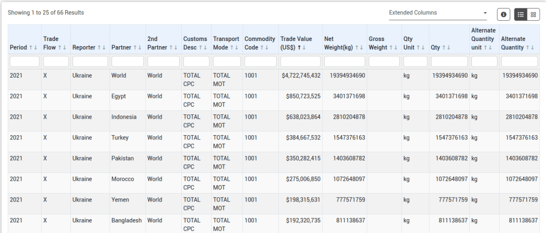
Task: Click the Reporter filter input box
Action: point(90,62)
